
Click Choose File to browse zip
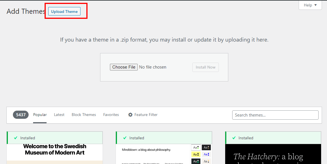tap(124, 67)
